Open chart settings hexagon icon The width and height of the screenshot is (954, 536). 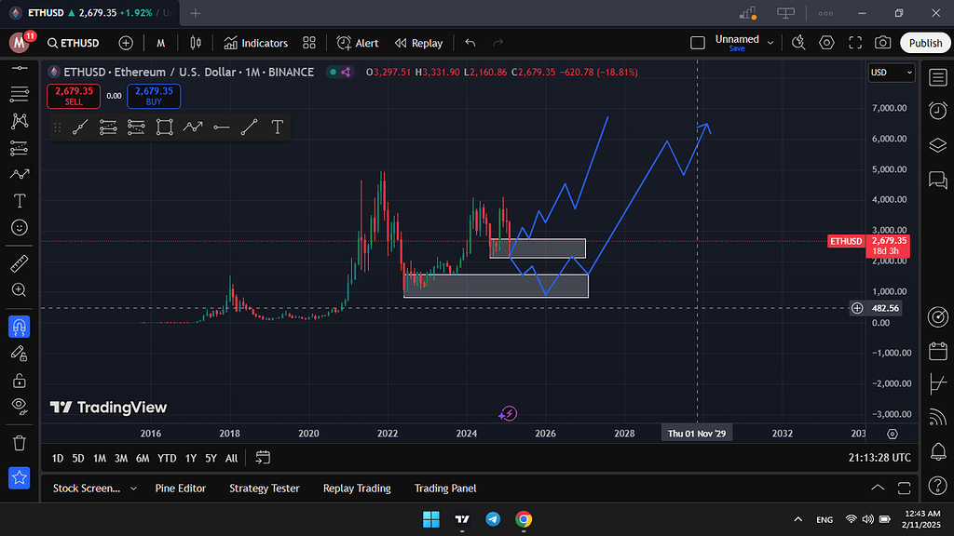click(x=826, y=43)
